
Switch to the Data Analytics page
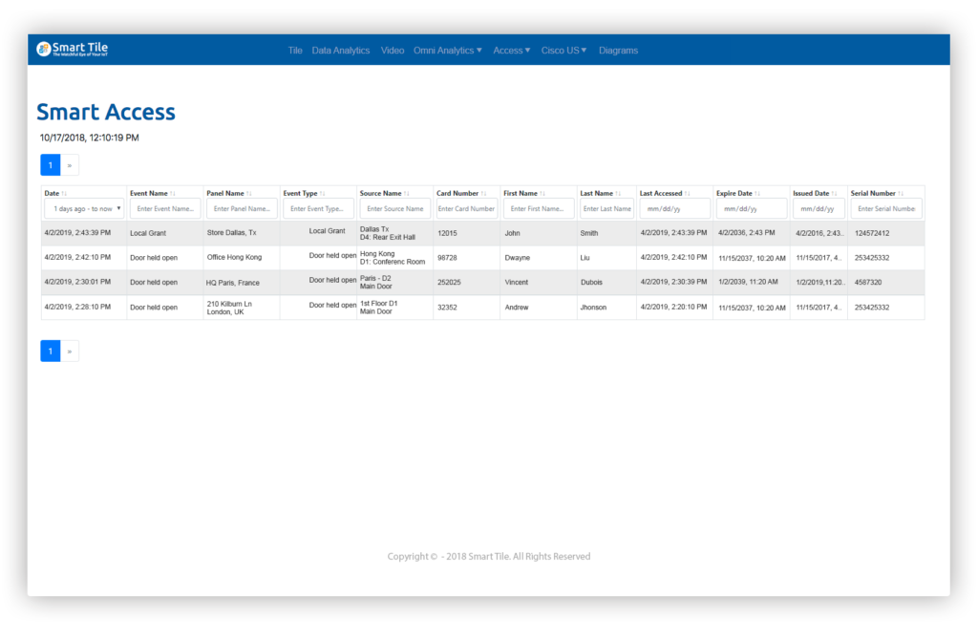[341, 50]
